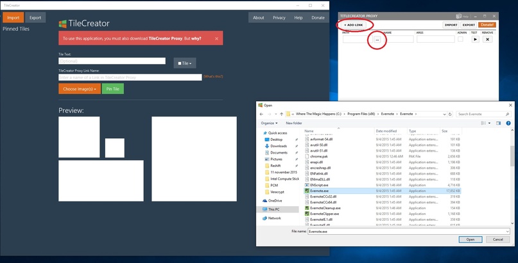Image resolution: width=518 pixels, height=263 pixels.
Task: Refresh the Evernote folder listing
Action: (x=450, y=114)
